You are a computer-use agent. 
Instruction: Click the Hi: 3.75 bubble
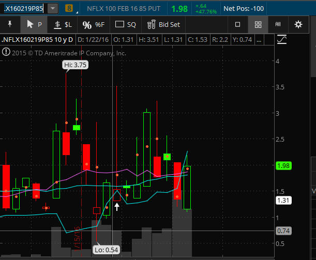75,65
